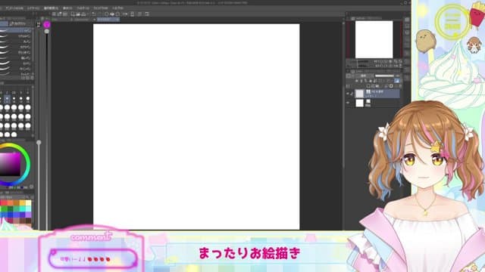The width and height of the screenshot is (485, 272).
Task: Click the first icon of the command bar
Action: (54, 14)
